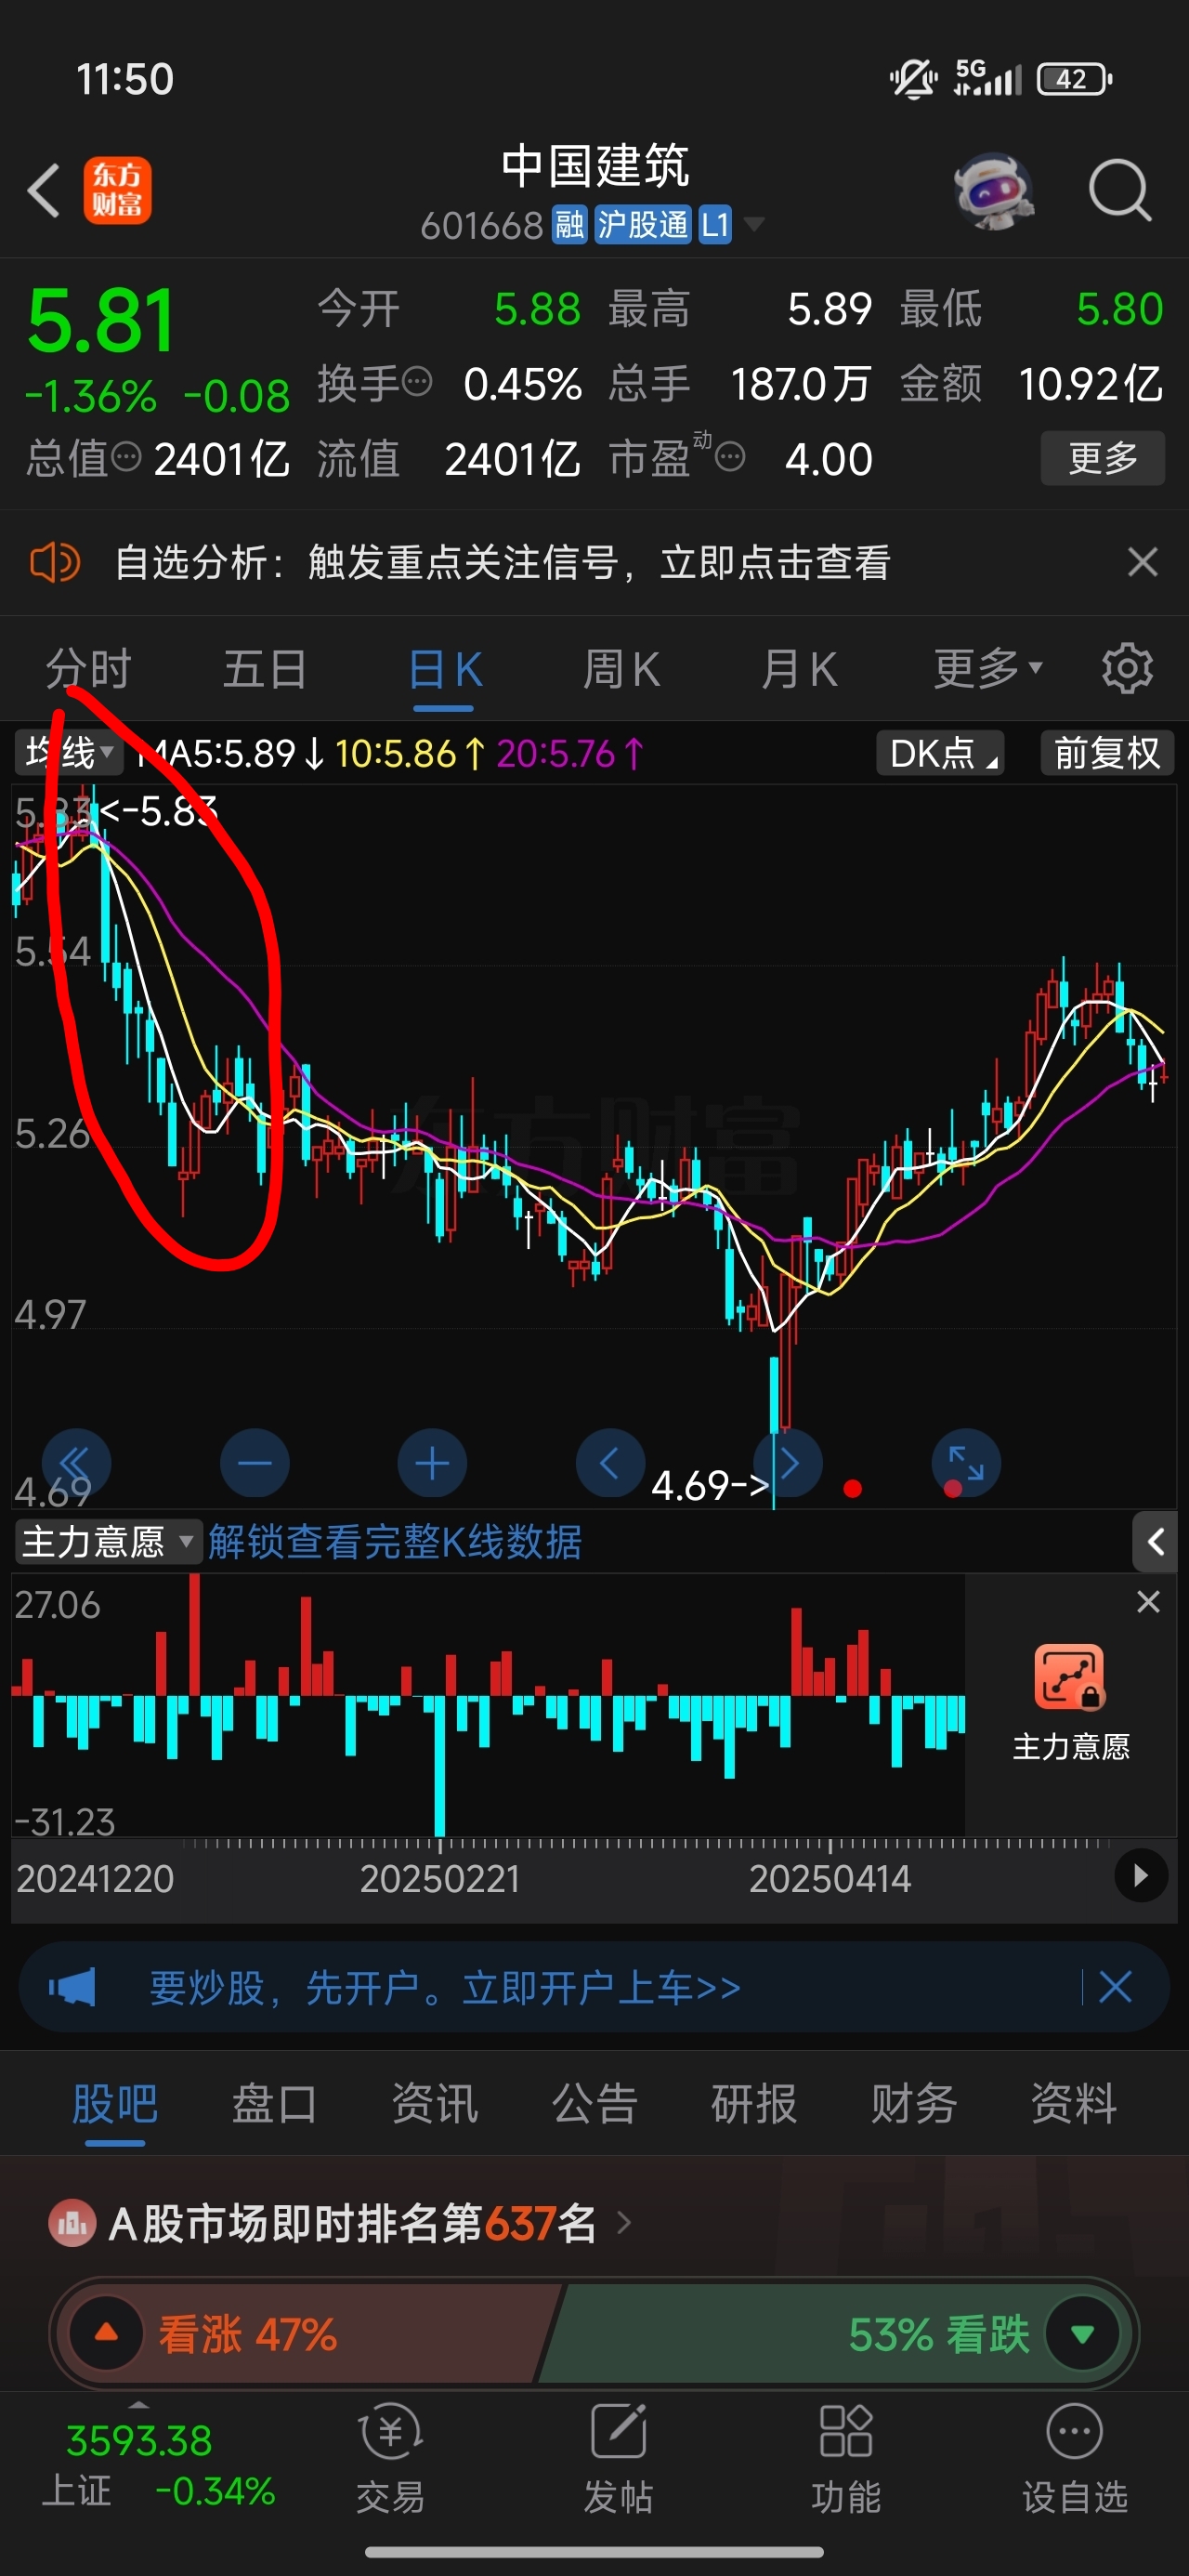Viewport: 1189px width, 2576px height.
Task: Tap the megaphone ad icon
Action: [73, 1987]
